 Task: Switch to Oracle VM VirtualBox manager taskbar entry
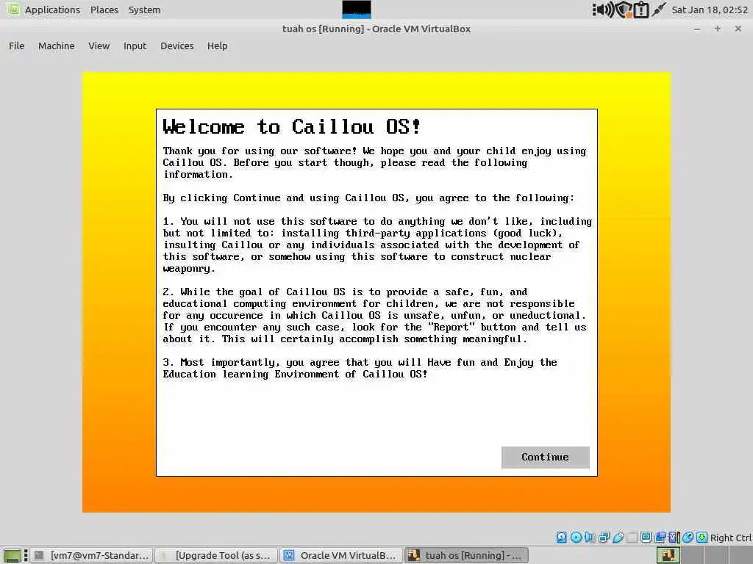pos(340,555)
